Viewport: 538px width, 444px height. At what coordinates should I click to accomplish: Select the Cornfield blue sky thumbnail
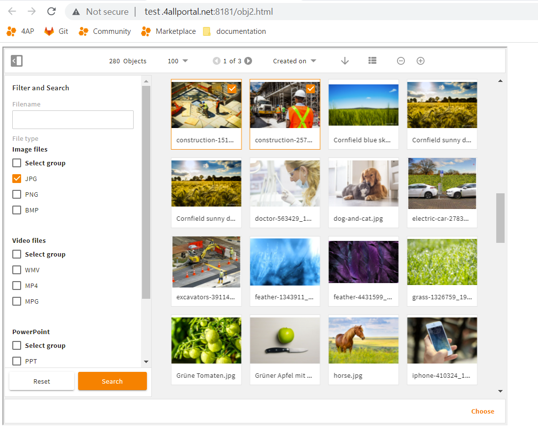(x=364, y=114)
